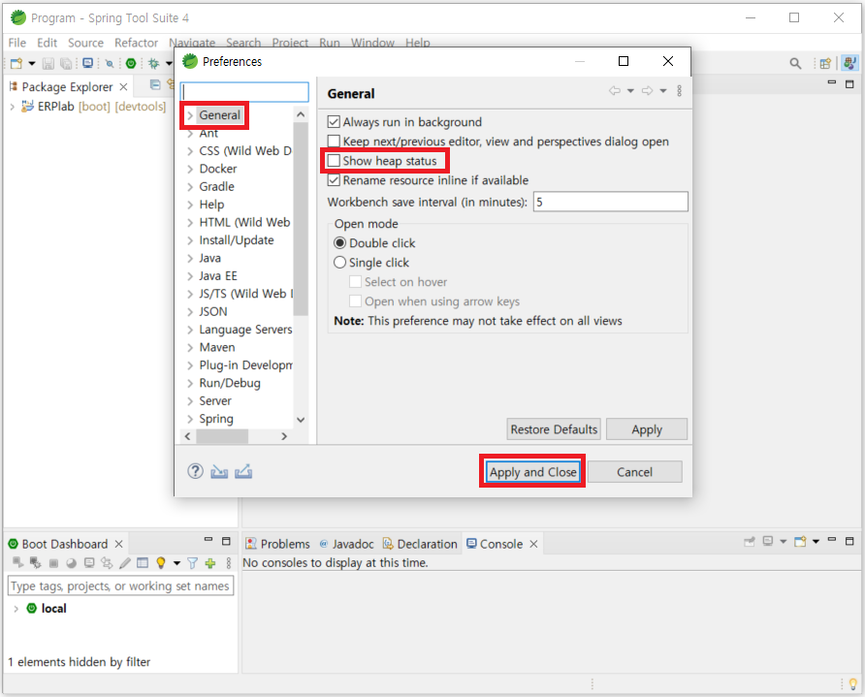Image resolution: width=865 pixels, height=697 pixels.
Task: Click the Open Perspective icon
Action: click(825, 63)
